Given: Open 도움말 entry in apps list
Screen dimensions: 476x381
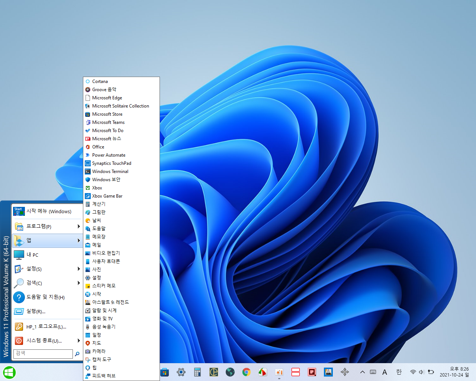Looking at the screenshot, I should coord(121,229).
